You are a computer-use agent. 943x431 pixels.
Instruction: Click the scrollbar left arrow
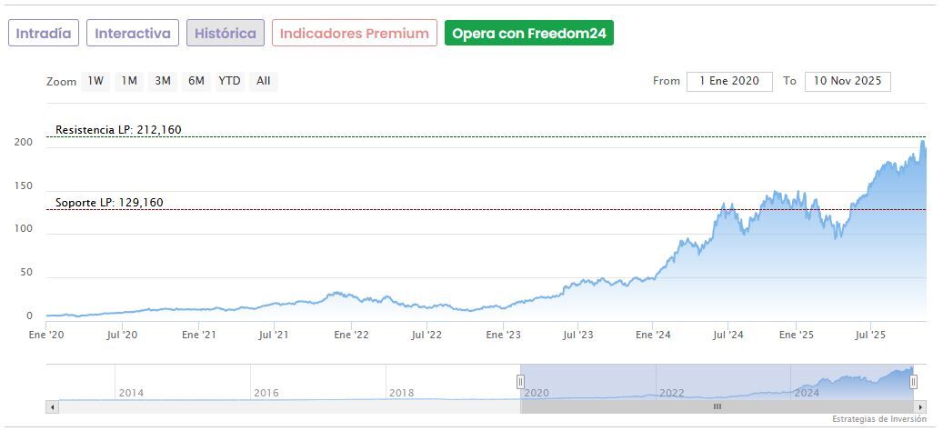[52, 406]
